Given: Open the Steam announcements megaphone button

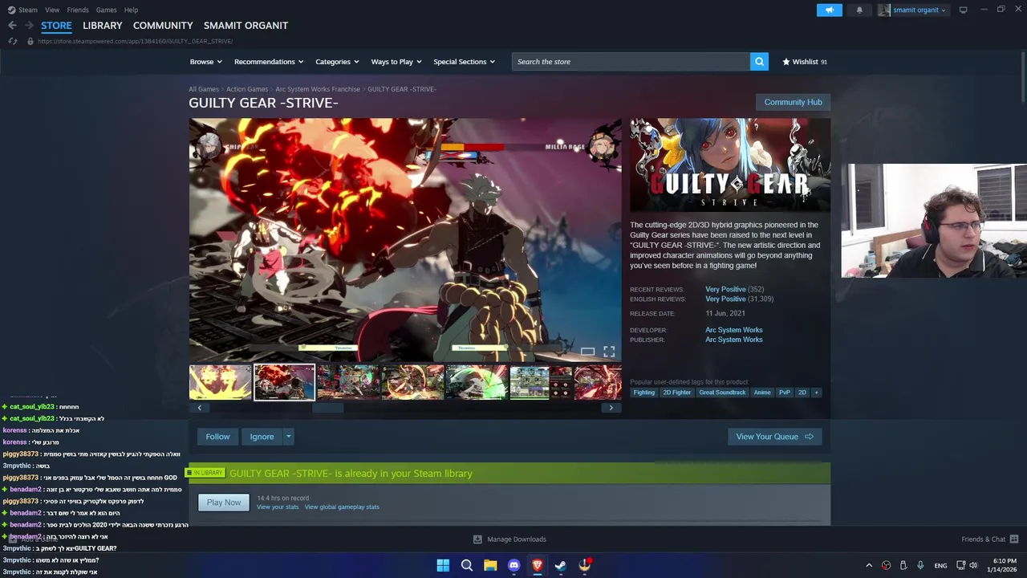Looking at the screenshot, I should tap(830, 10).
